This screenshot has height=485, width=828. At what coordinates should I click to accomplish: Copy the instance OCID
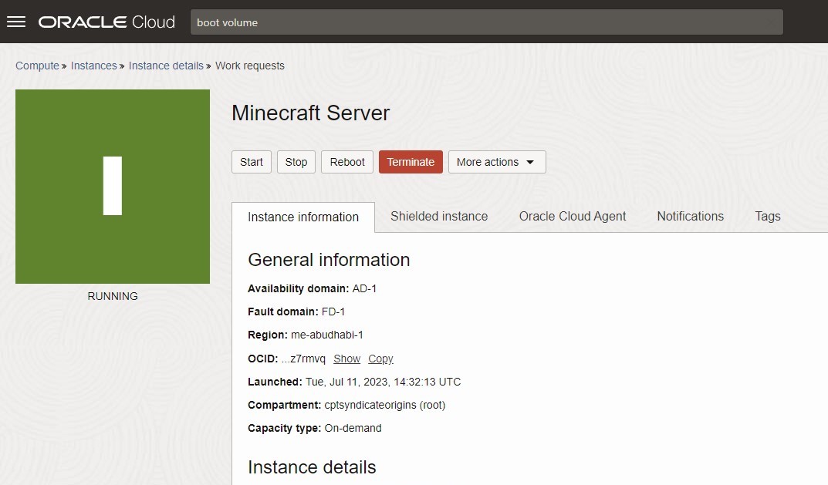[x=380, y=359]
